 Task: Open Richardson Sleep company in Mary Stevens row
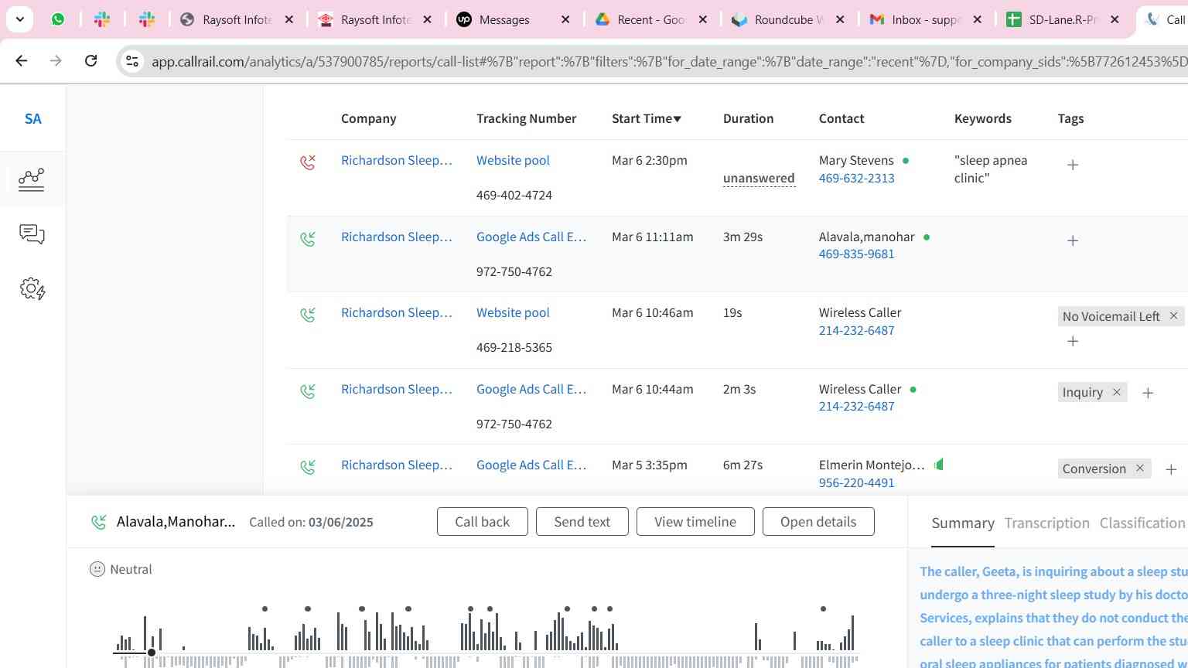(397, 160)
